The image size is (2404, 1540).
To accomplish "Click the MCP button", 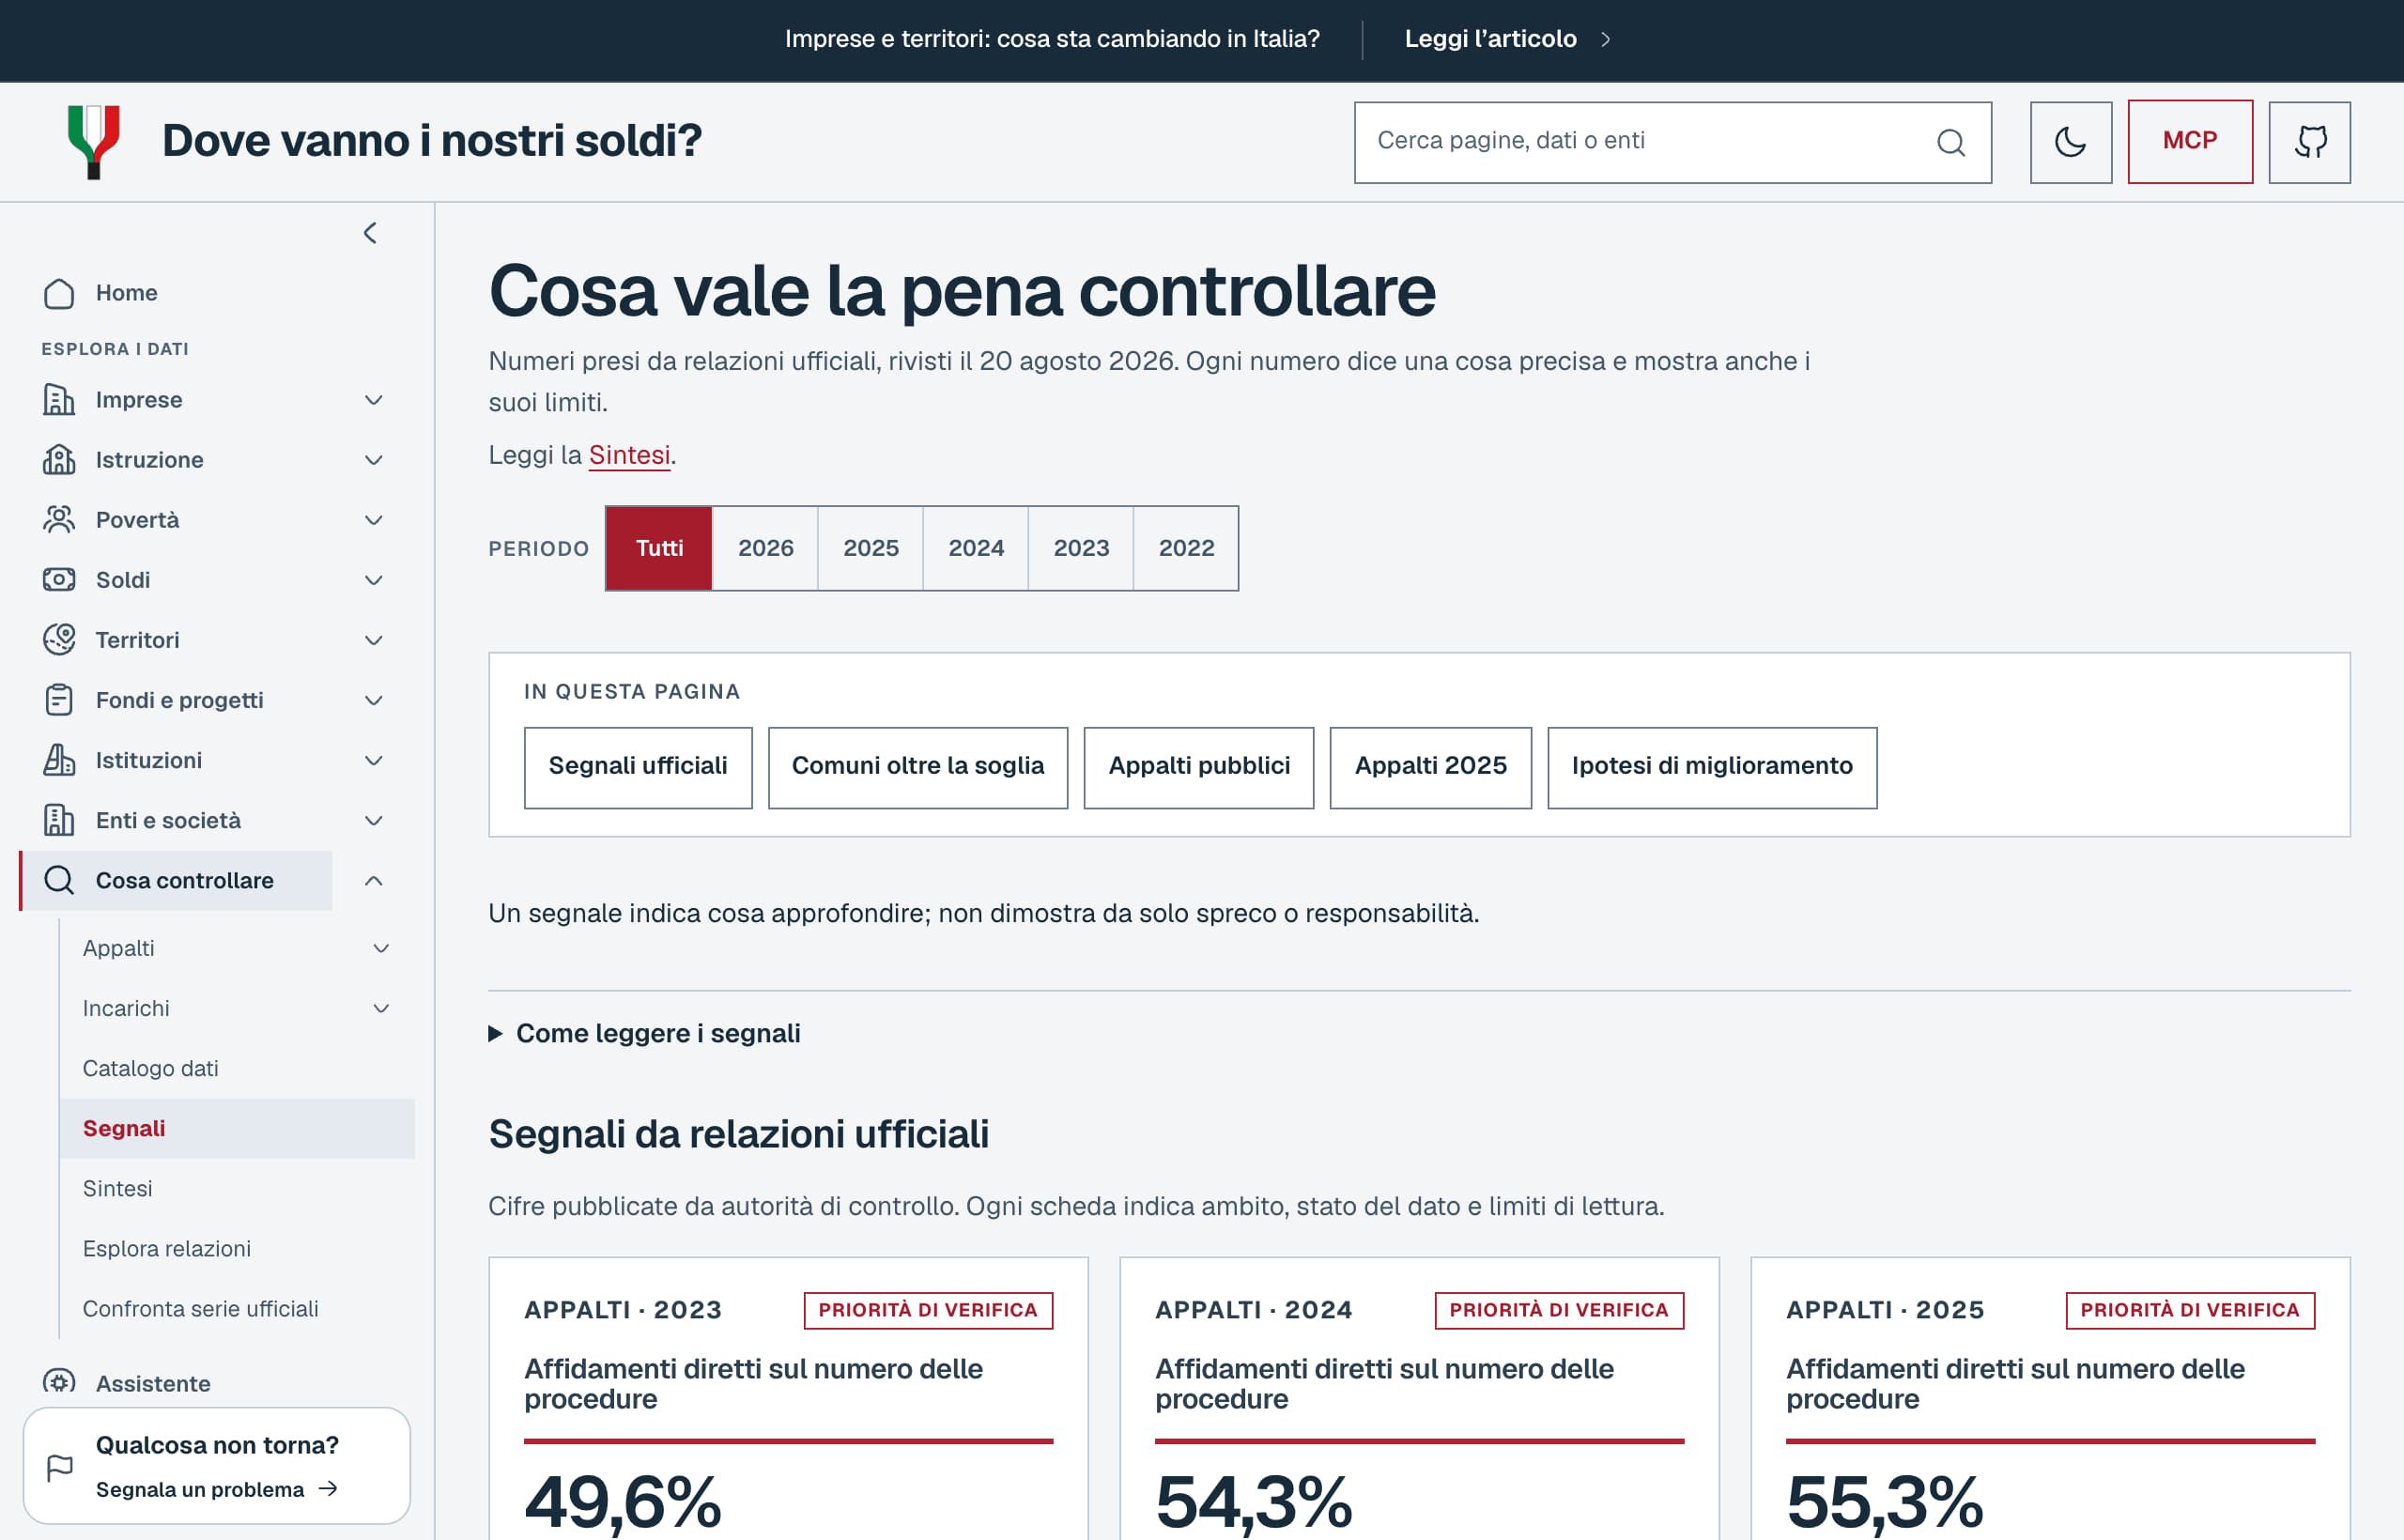I will click(2190, 141).
